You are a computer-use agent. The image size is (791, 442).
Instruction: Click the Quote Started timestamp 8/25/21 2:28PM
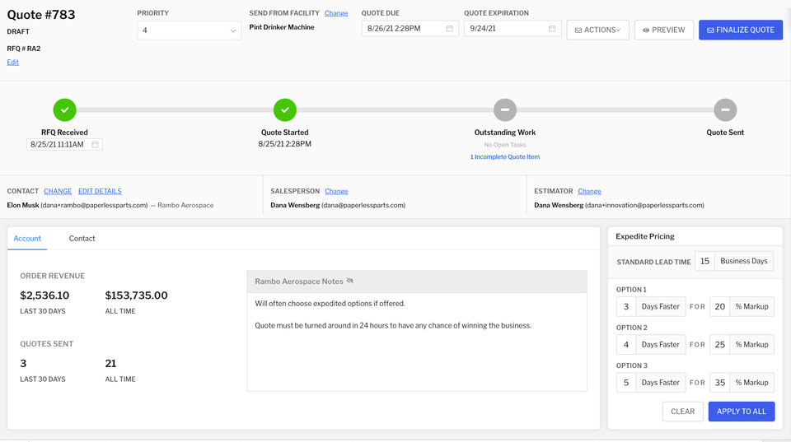tap(284, 144)
